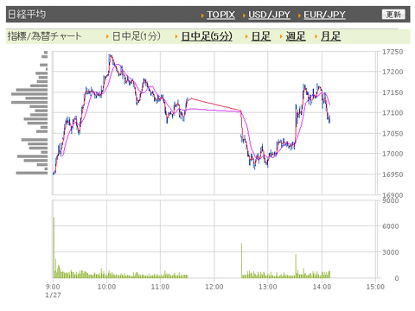Click the 13:00 time axis label

point(268,287)
